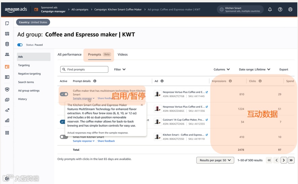This screenshot has width=298, height=184.
Task: Toggle active switch for Kitchen Smart AX19110 row
Action: (64, 137)
